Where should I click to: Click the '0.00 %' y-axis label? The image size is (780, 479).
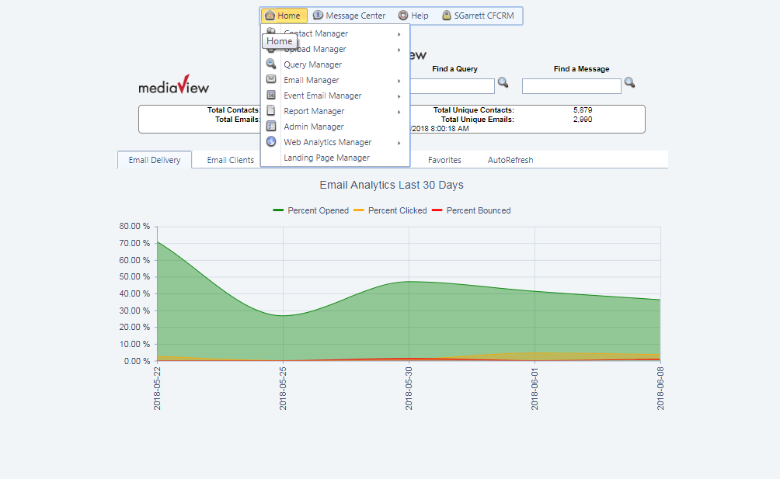[x=137, y=361]
